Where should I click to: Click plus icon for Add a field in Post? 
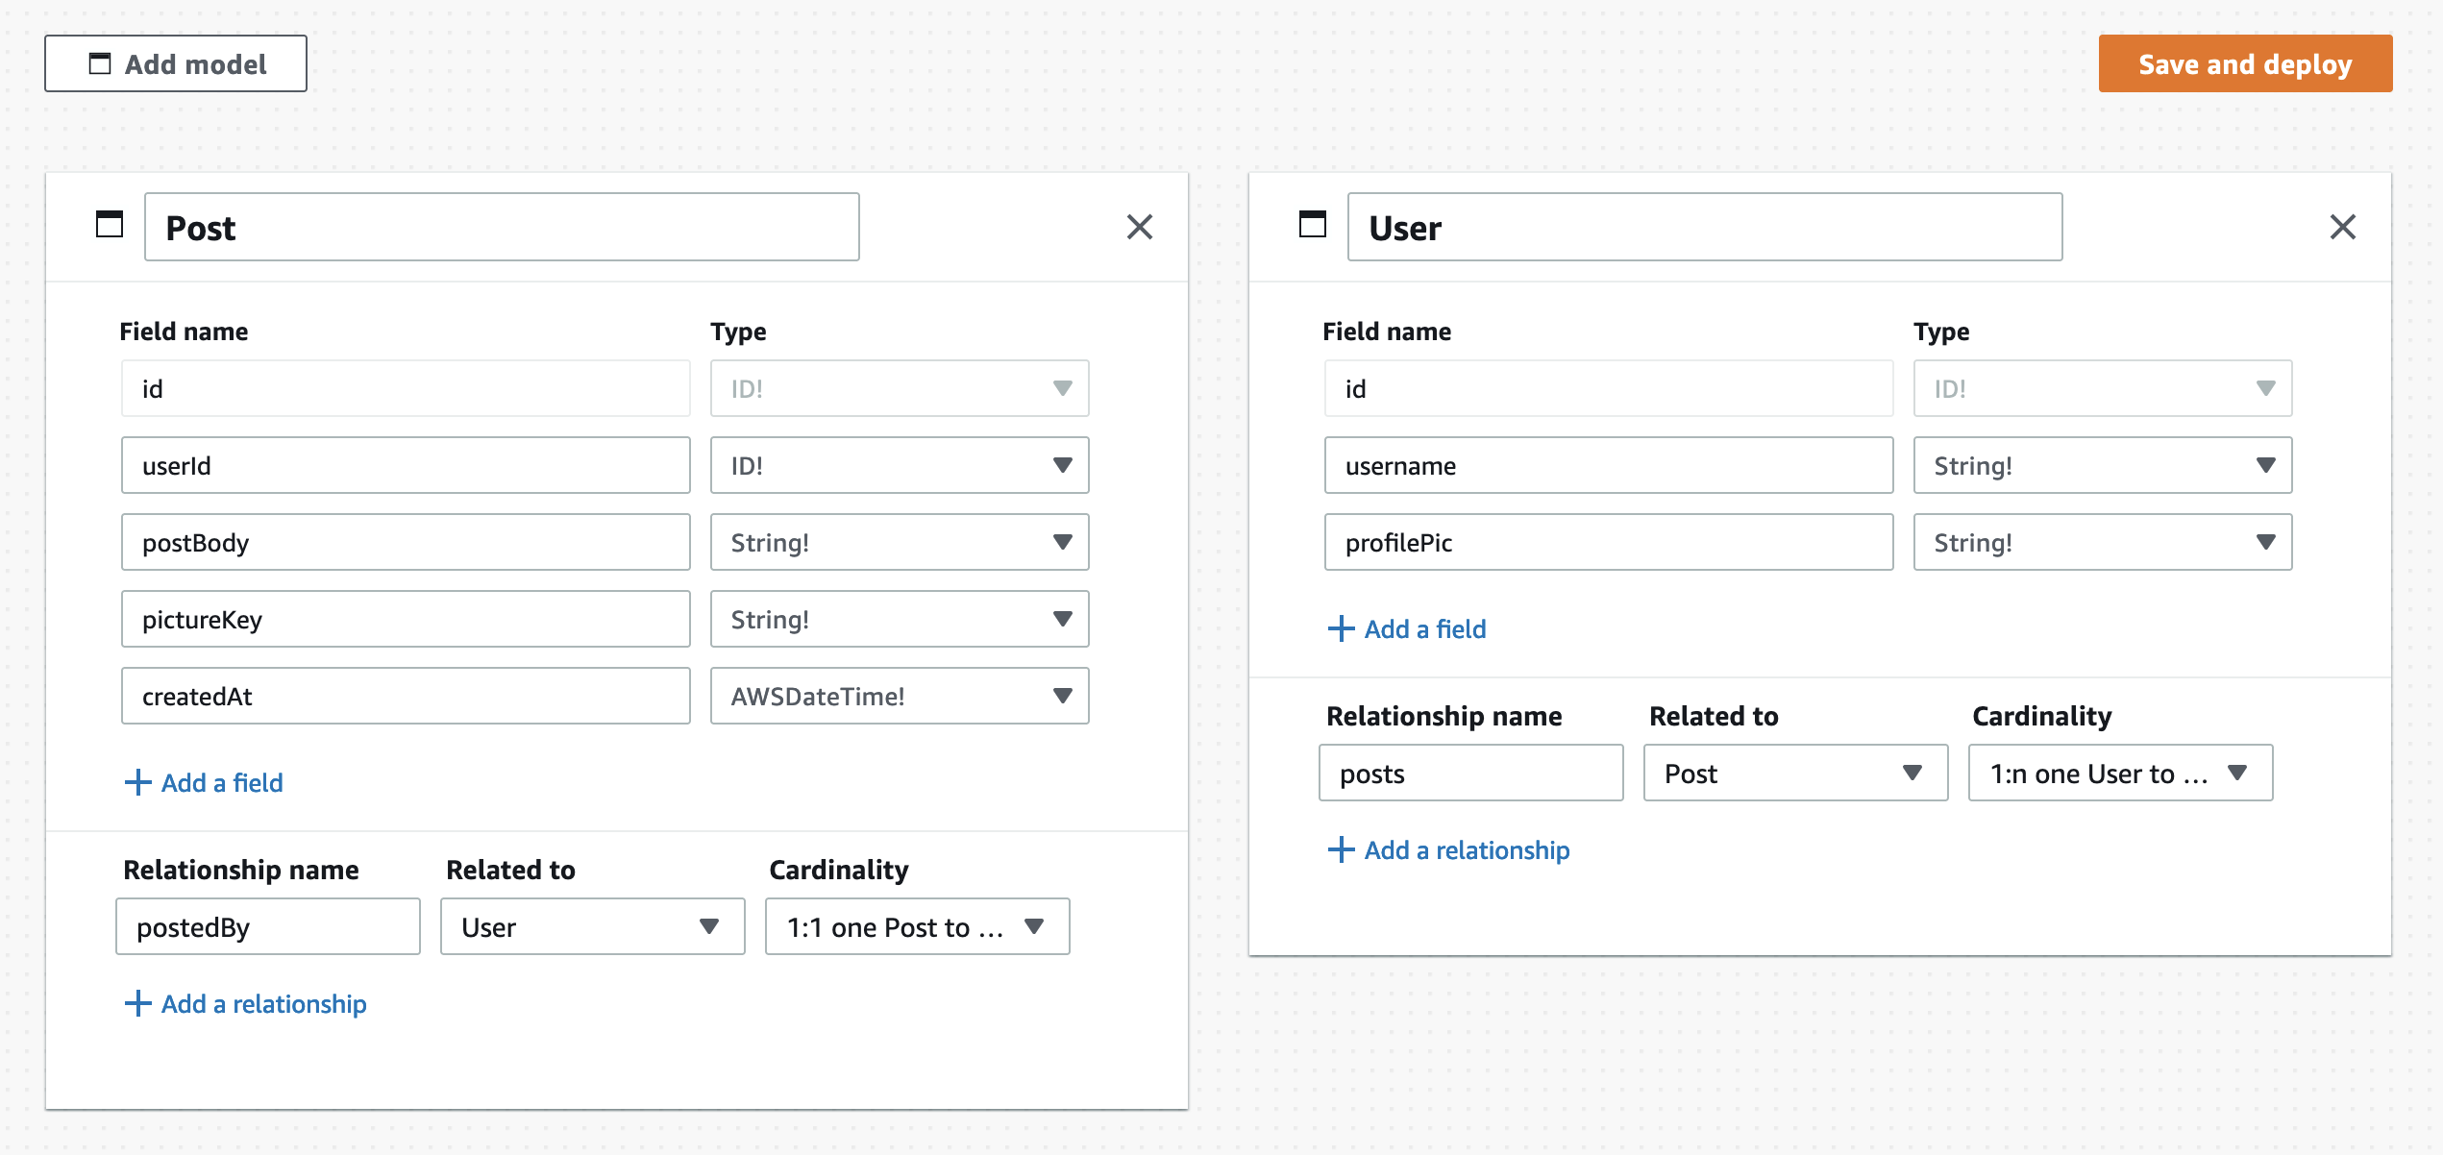pos(138,782)
